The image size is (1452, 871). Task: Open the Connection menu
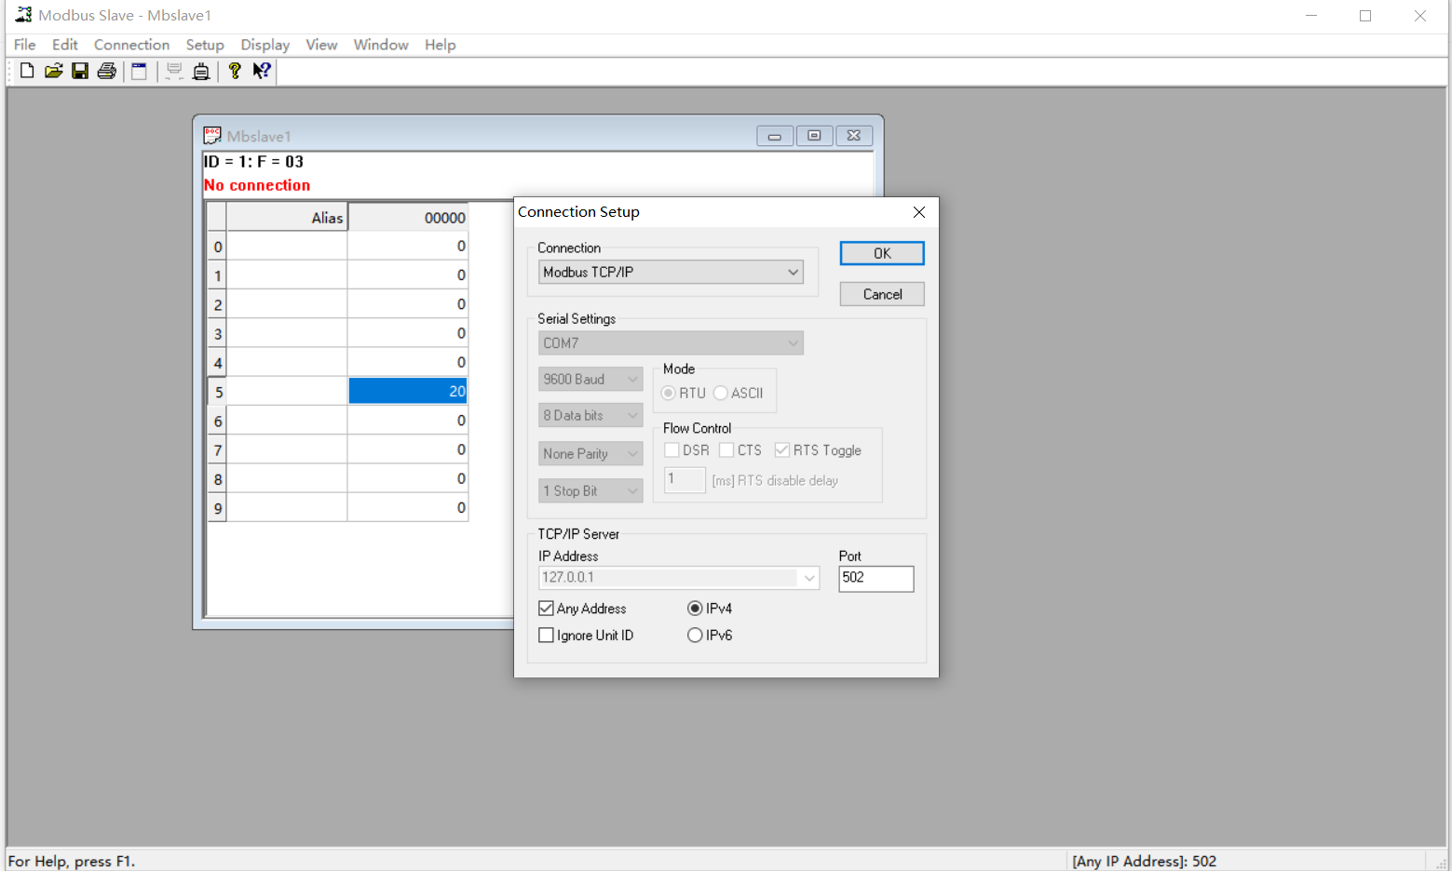[131, 45]
